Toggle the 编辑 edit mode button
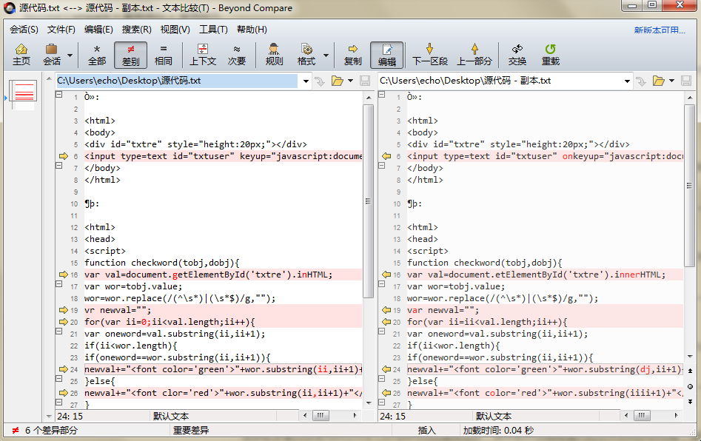This screenshot has height=441, width=701. tap(386, 54)
